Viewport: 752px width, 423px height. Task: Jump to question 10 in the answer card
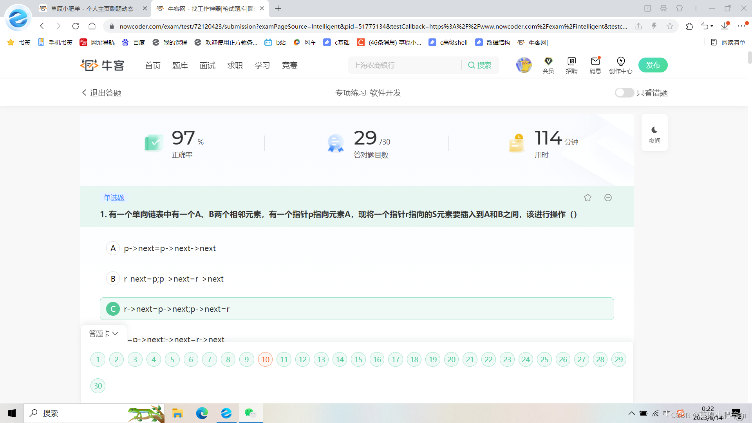(x=265, y=359)
